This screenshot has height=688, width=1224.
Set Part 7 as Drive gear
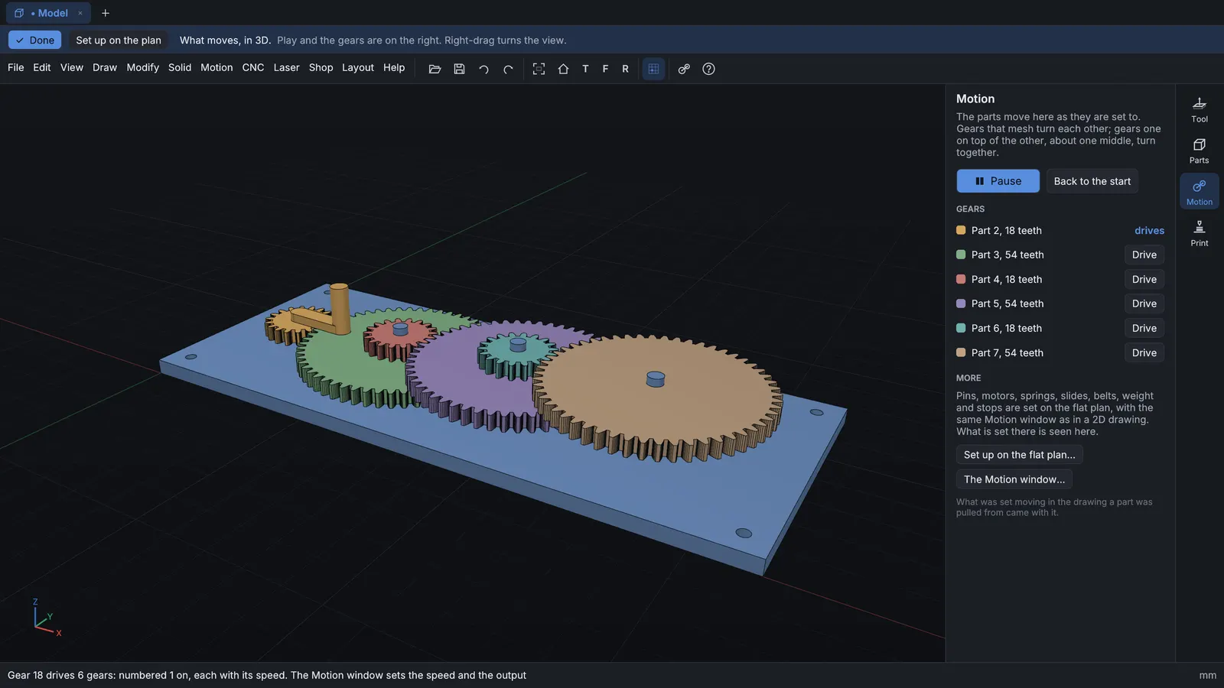[1144, 352]
